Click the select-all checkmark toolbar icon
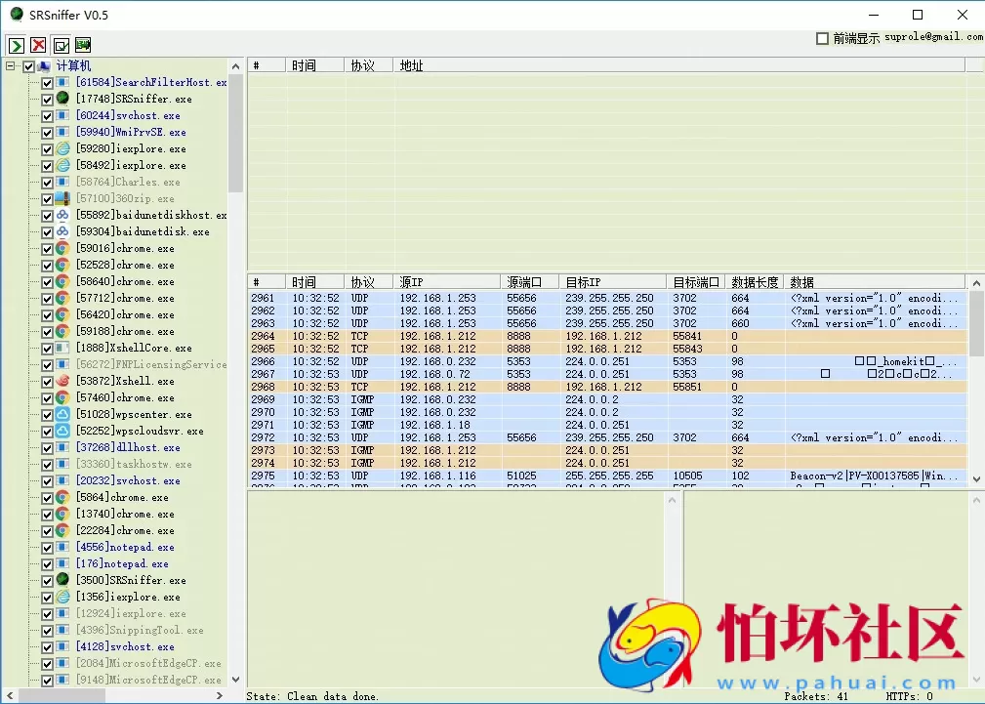The height and width of the screenshot is (704, 985). pyautogui.click(x=61, y=45)
